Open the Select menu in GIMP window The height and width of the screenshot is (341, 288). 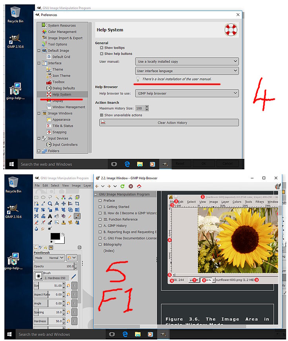point(55,185)
